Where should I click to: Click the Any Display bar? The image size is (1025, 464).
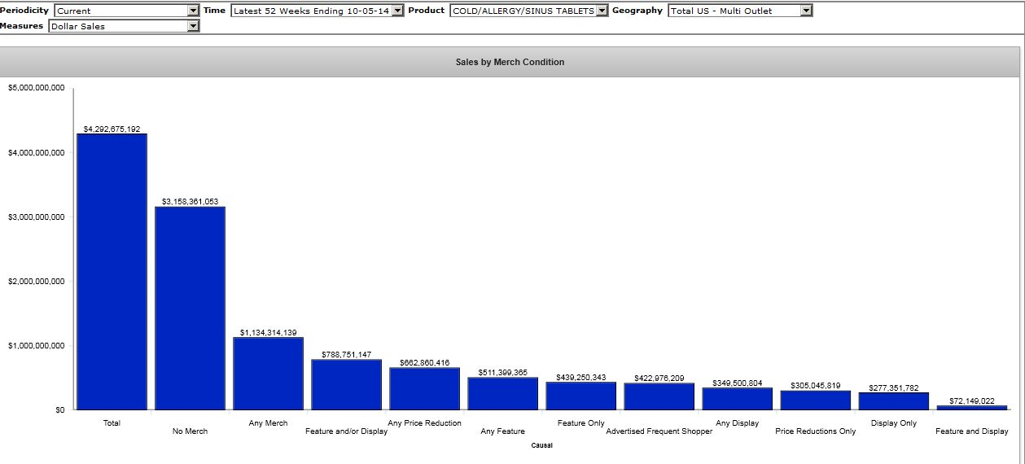737,398
